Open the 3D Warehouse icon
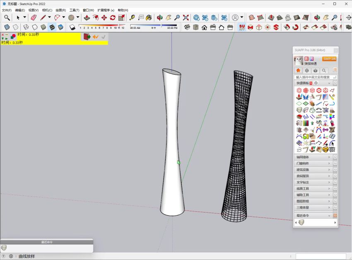Viewport: 352px width, 260px height. tap(196, 17)
